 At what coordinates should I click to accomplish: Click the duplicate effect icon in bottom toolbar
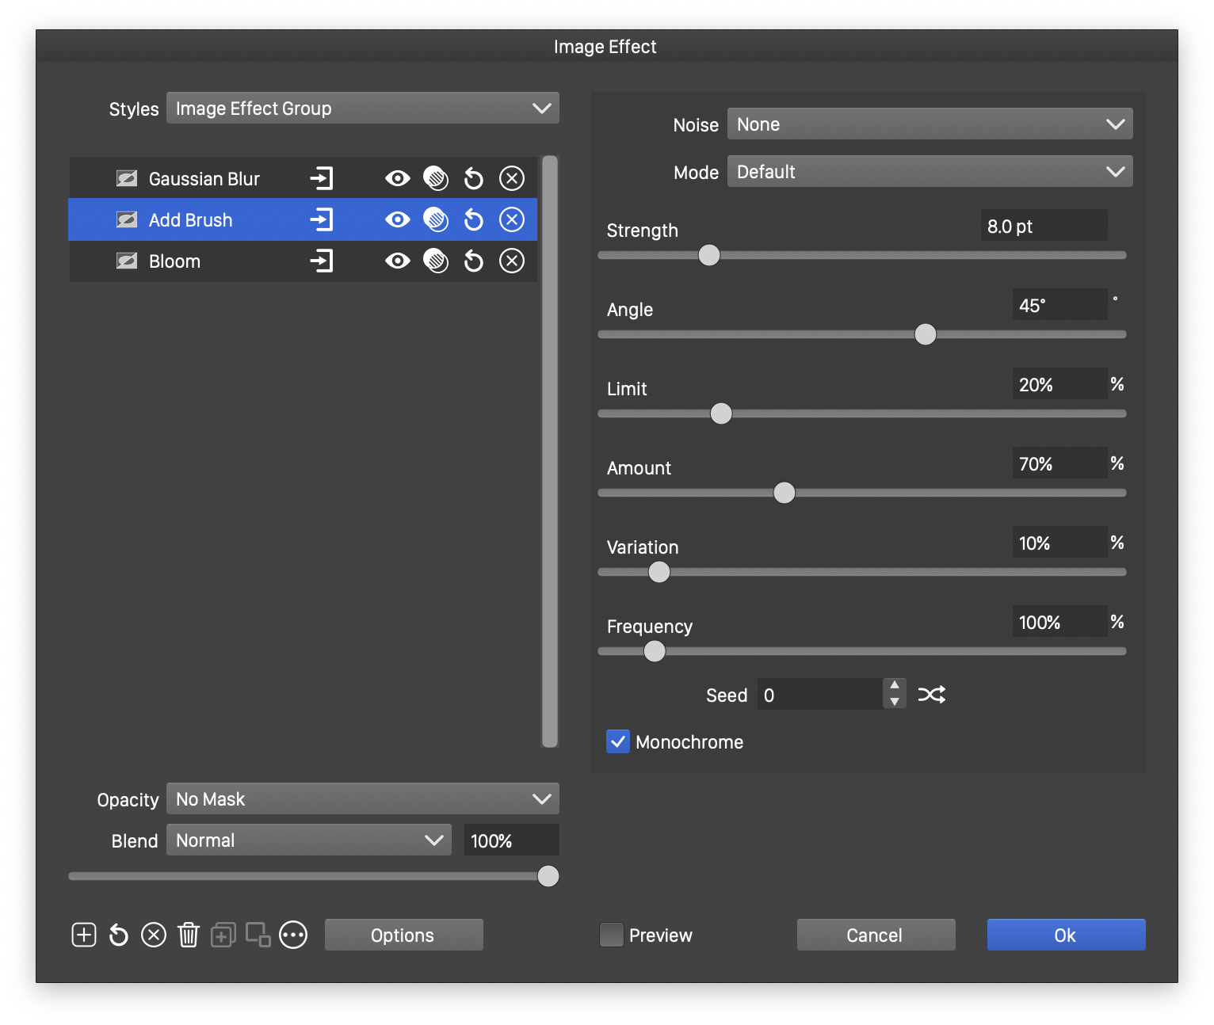pyautogui.click(x=223, y=935)
